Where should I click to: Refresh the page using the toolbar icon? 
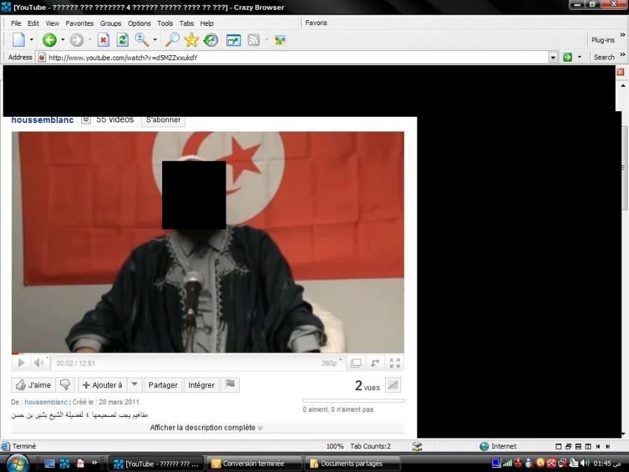[x=122, y=41]
